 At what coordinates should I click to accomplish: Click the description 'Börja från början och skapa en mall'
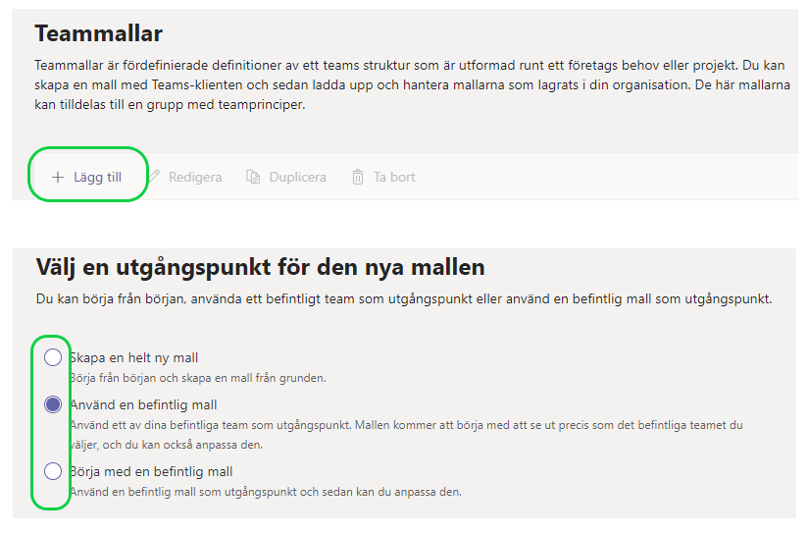pyautogui.click(x=197, y=377)
